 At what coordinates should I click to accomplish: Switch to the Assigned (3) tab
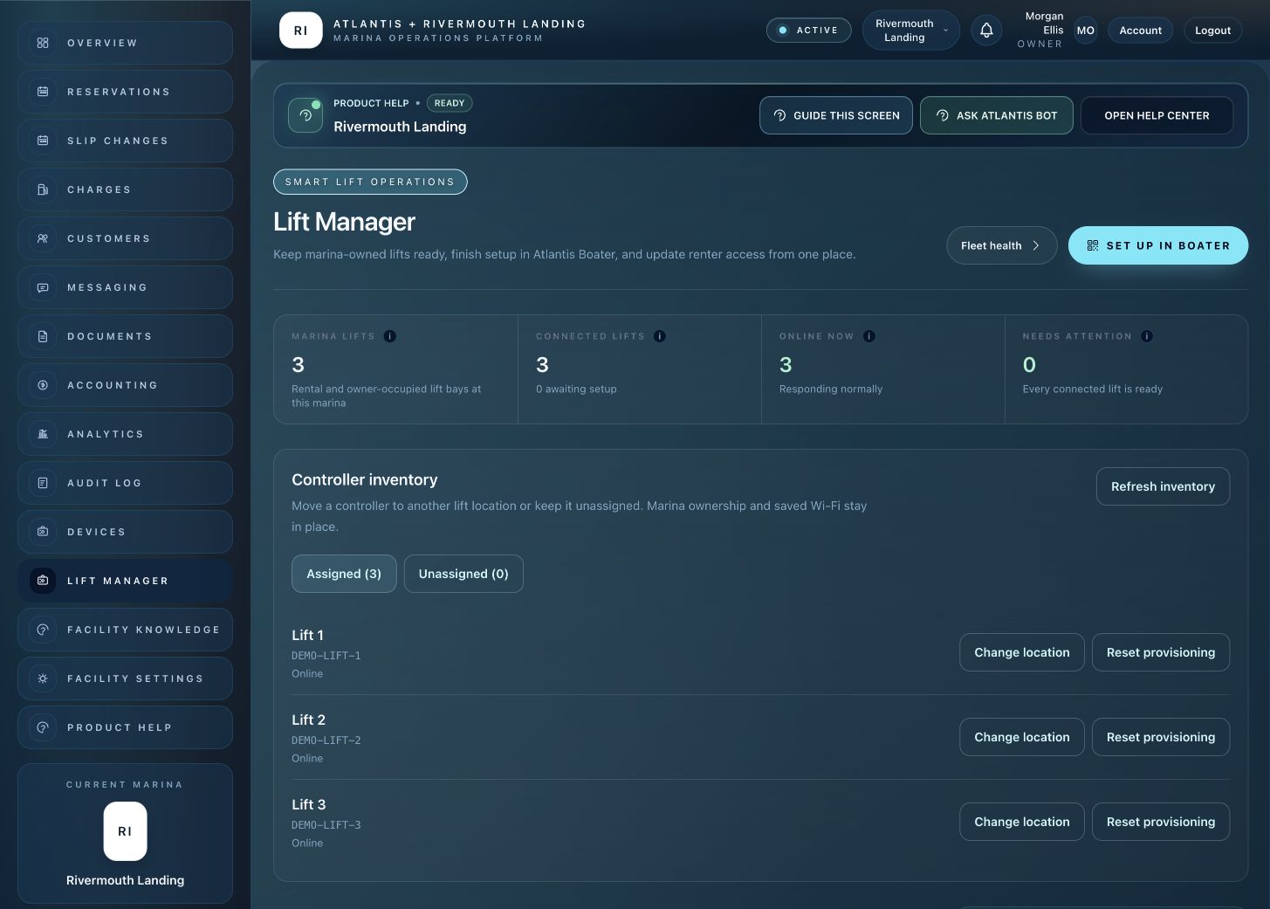point(344,574)
